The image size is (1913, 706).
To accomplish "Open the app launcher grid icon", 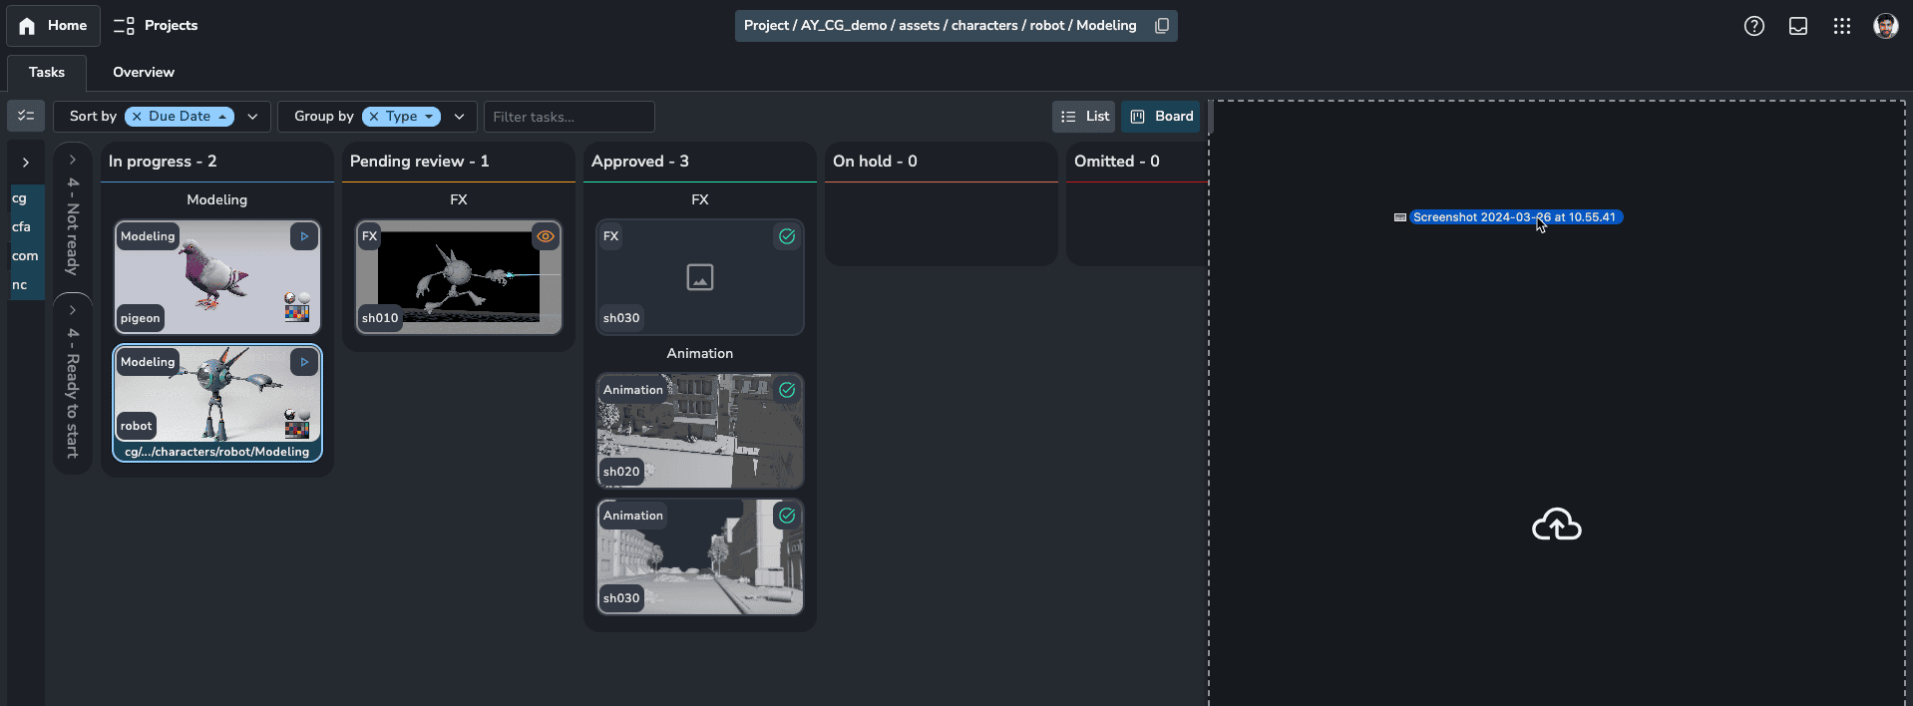I will point(1841,26).
